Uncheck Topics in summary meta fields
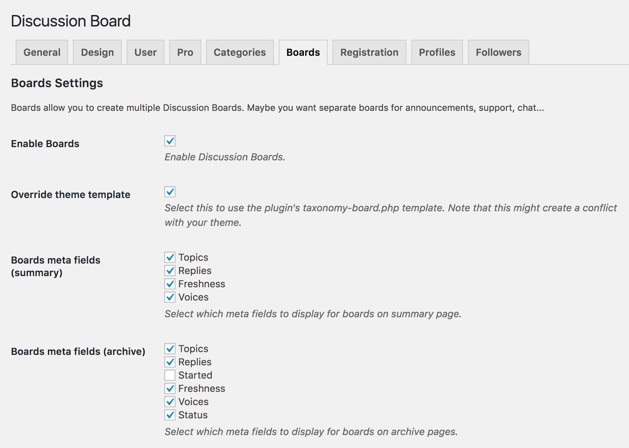This screenshot has height=448, width=629. tap(170, 257)
